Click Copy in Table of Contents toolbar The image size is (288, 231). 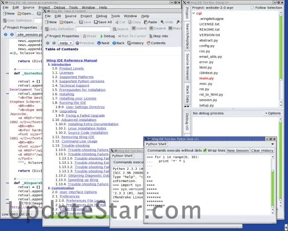coord(134,22)
